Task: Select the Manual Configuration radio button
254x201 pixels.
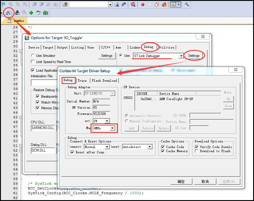Action: click(x=126, y=121)
